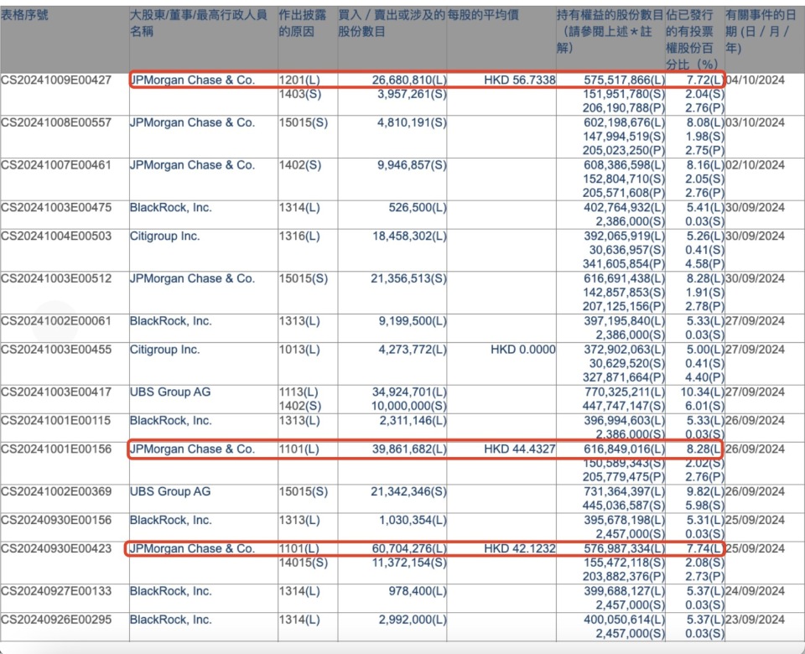Click reason code 1403(S)
805x654 pixels.
(x=300, y=95)
